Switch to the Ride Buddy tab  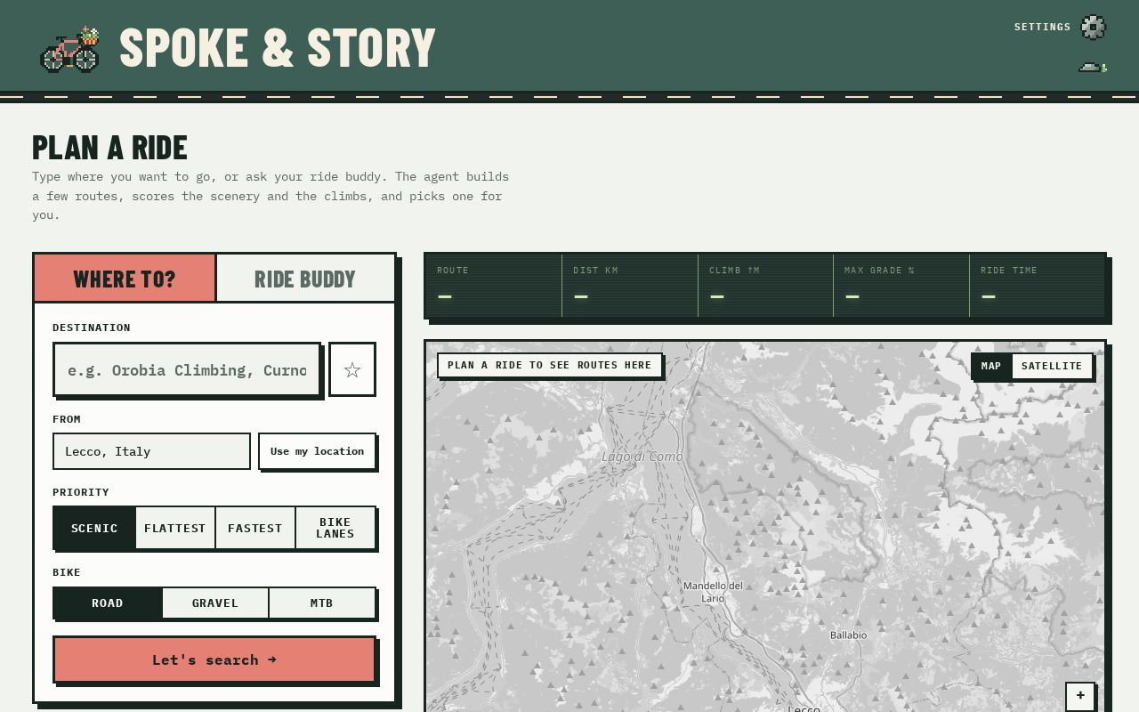click(305, 279)
